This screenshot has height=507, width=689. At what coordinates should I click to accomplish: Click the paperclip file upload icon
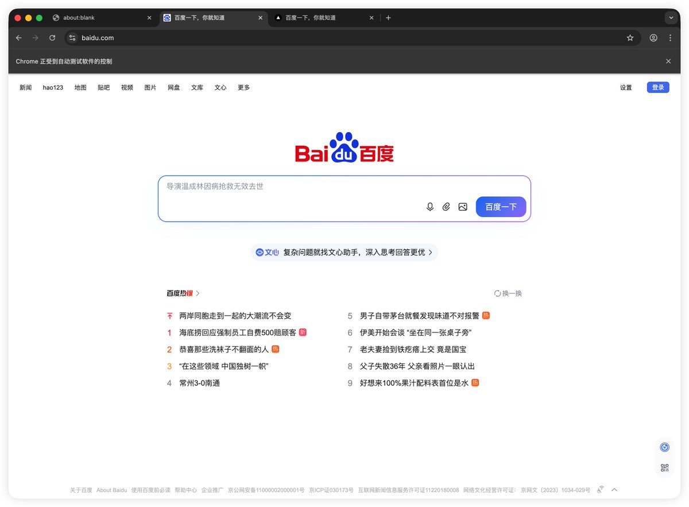446,207
